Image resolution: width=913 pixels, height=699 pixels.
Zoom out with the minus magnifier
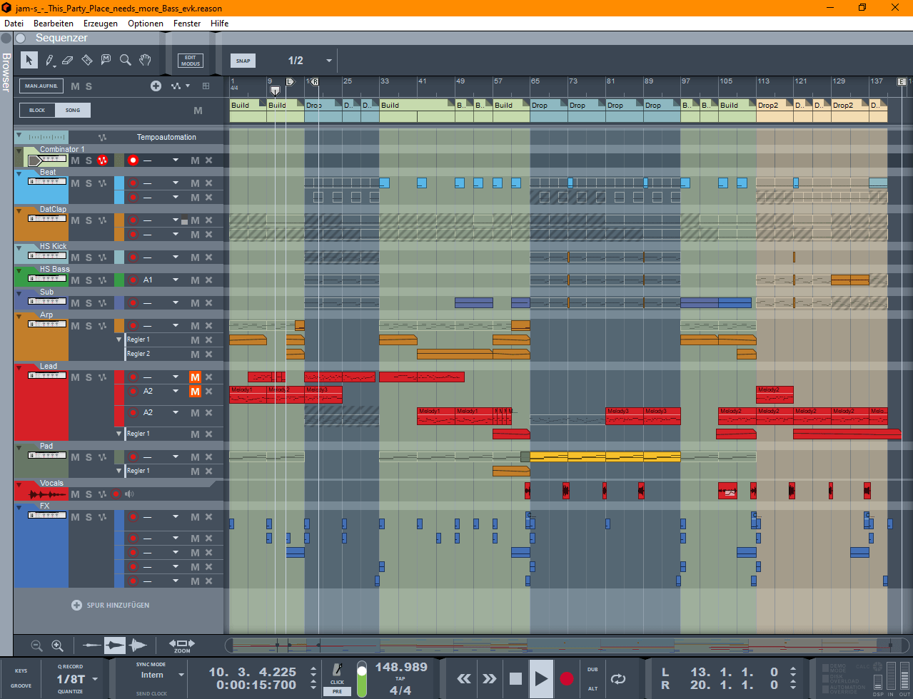37,646
